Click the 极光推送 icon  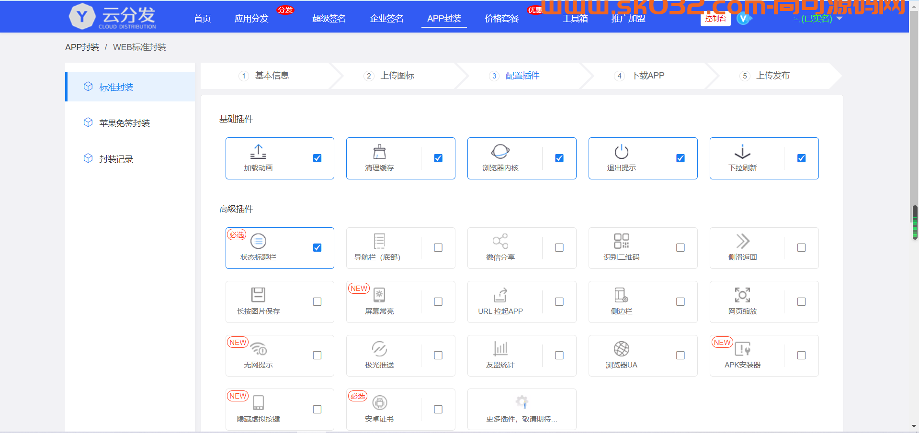click(379, 349)
